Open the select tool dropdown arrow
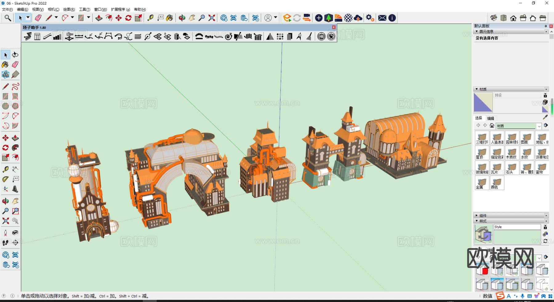 point(28,18)
